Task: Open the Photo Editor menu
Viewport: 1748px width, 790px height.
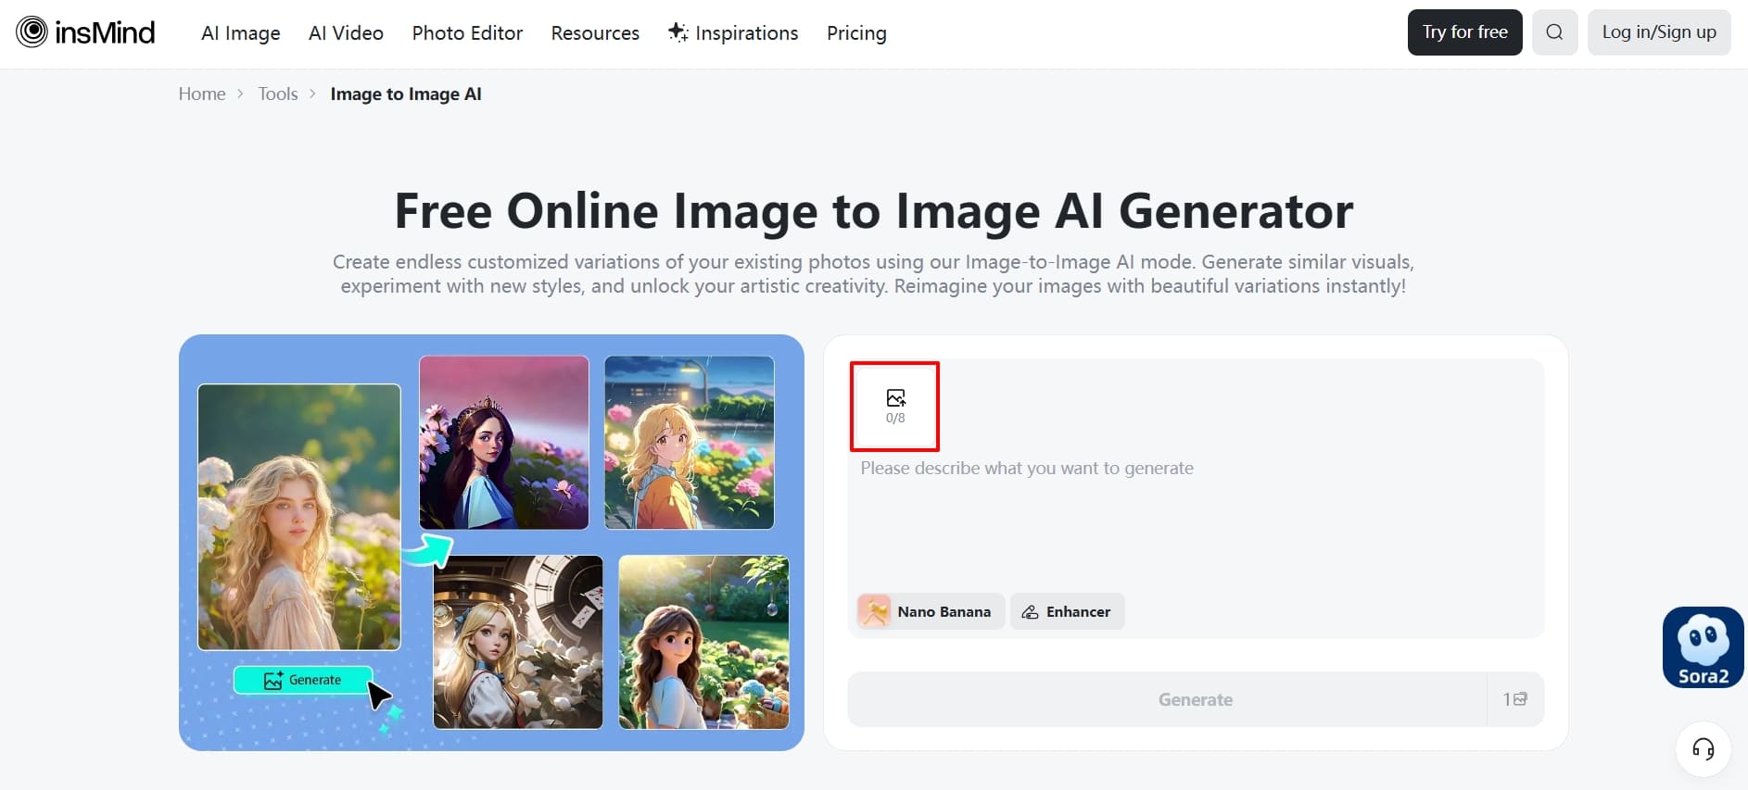Action: 467,33
